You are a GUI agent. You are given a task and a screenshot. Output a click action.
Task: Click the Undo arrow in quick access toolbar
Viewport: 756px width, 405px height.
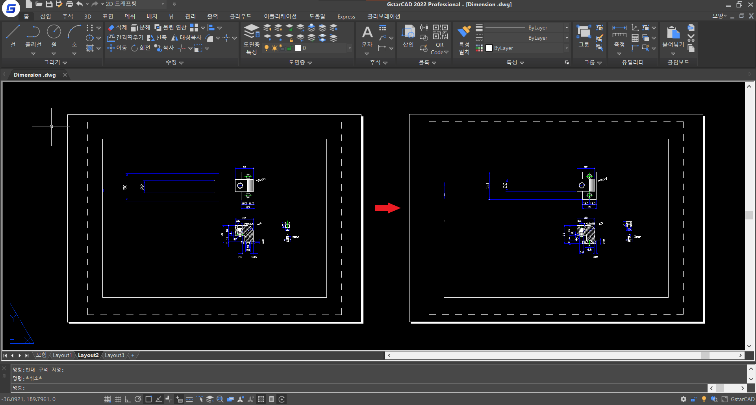click(80, 4)
